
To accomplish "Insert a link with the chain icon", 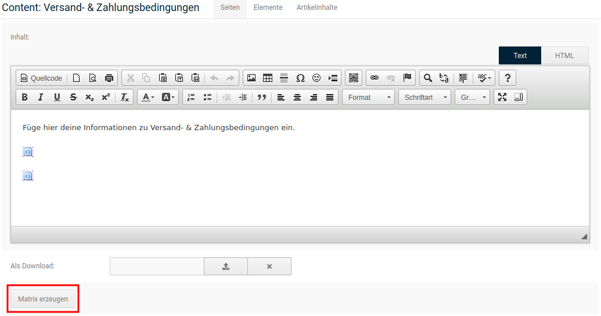I will tap(375, 78).
